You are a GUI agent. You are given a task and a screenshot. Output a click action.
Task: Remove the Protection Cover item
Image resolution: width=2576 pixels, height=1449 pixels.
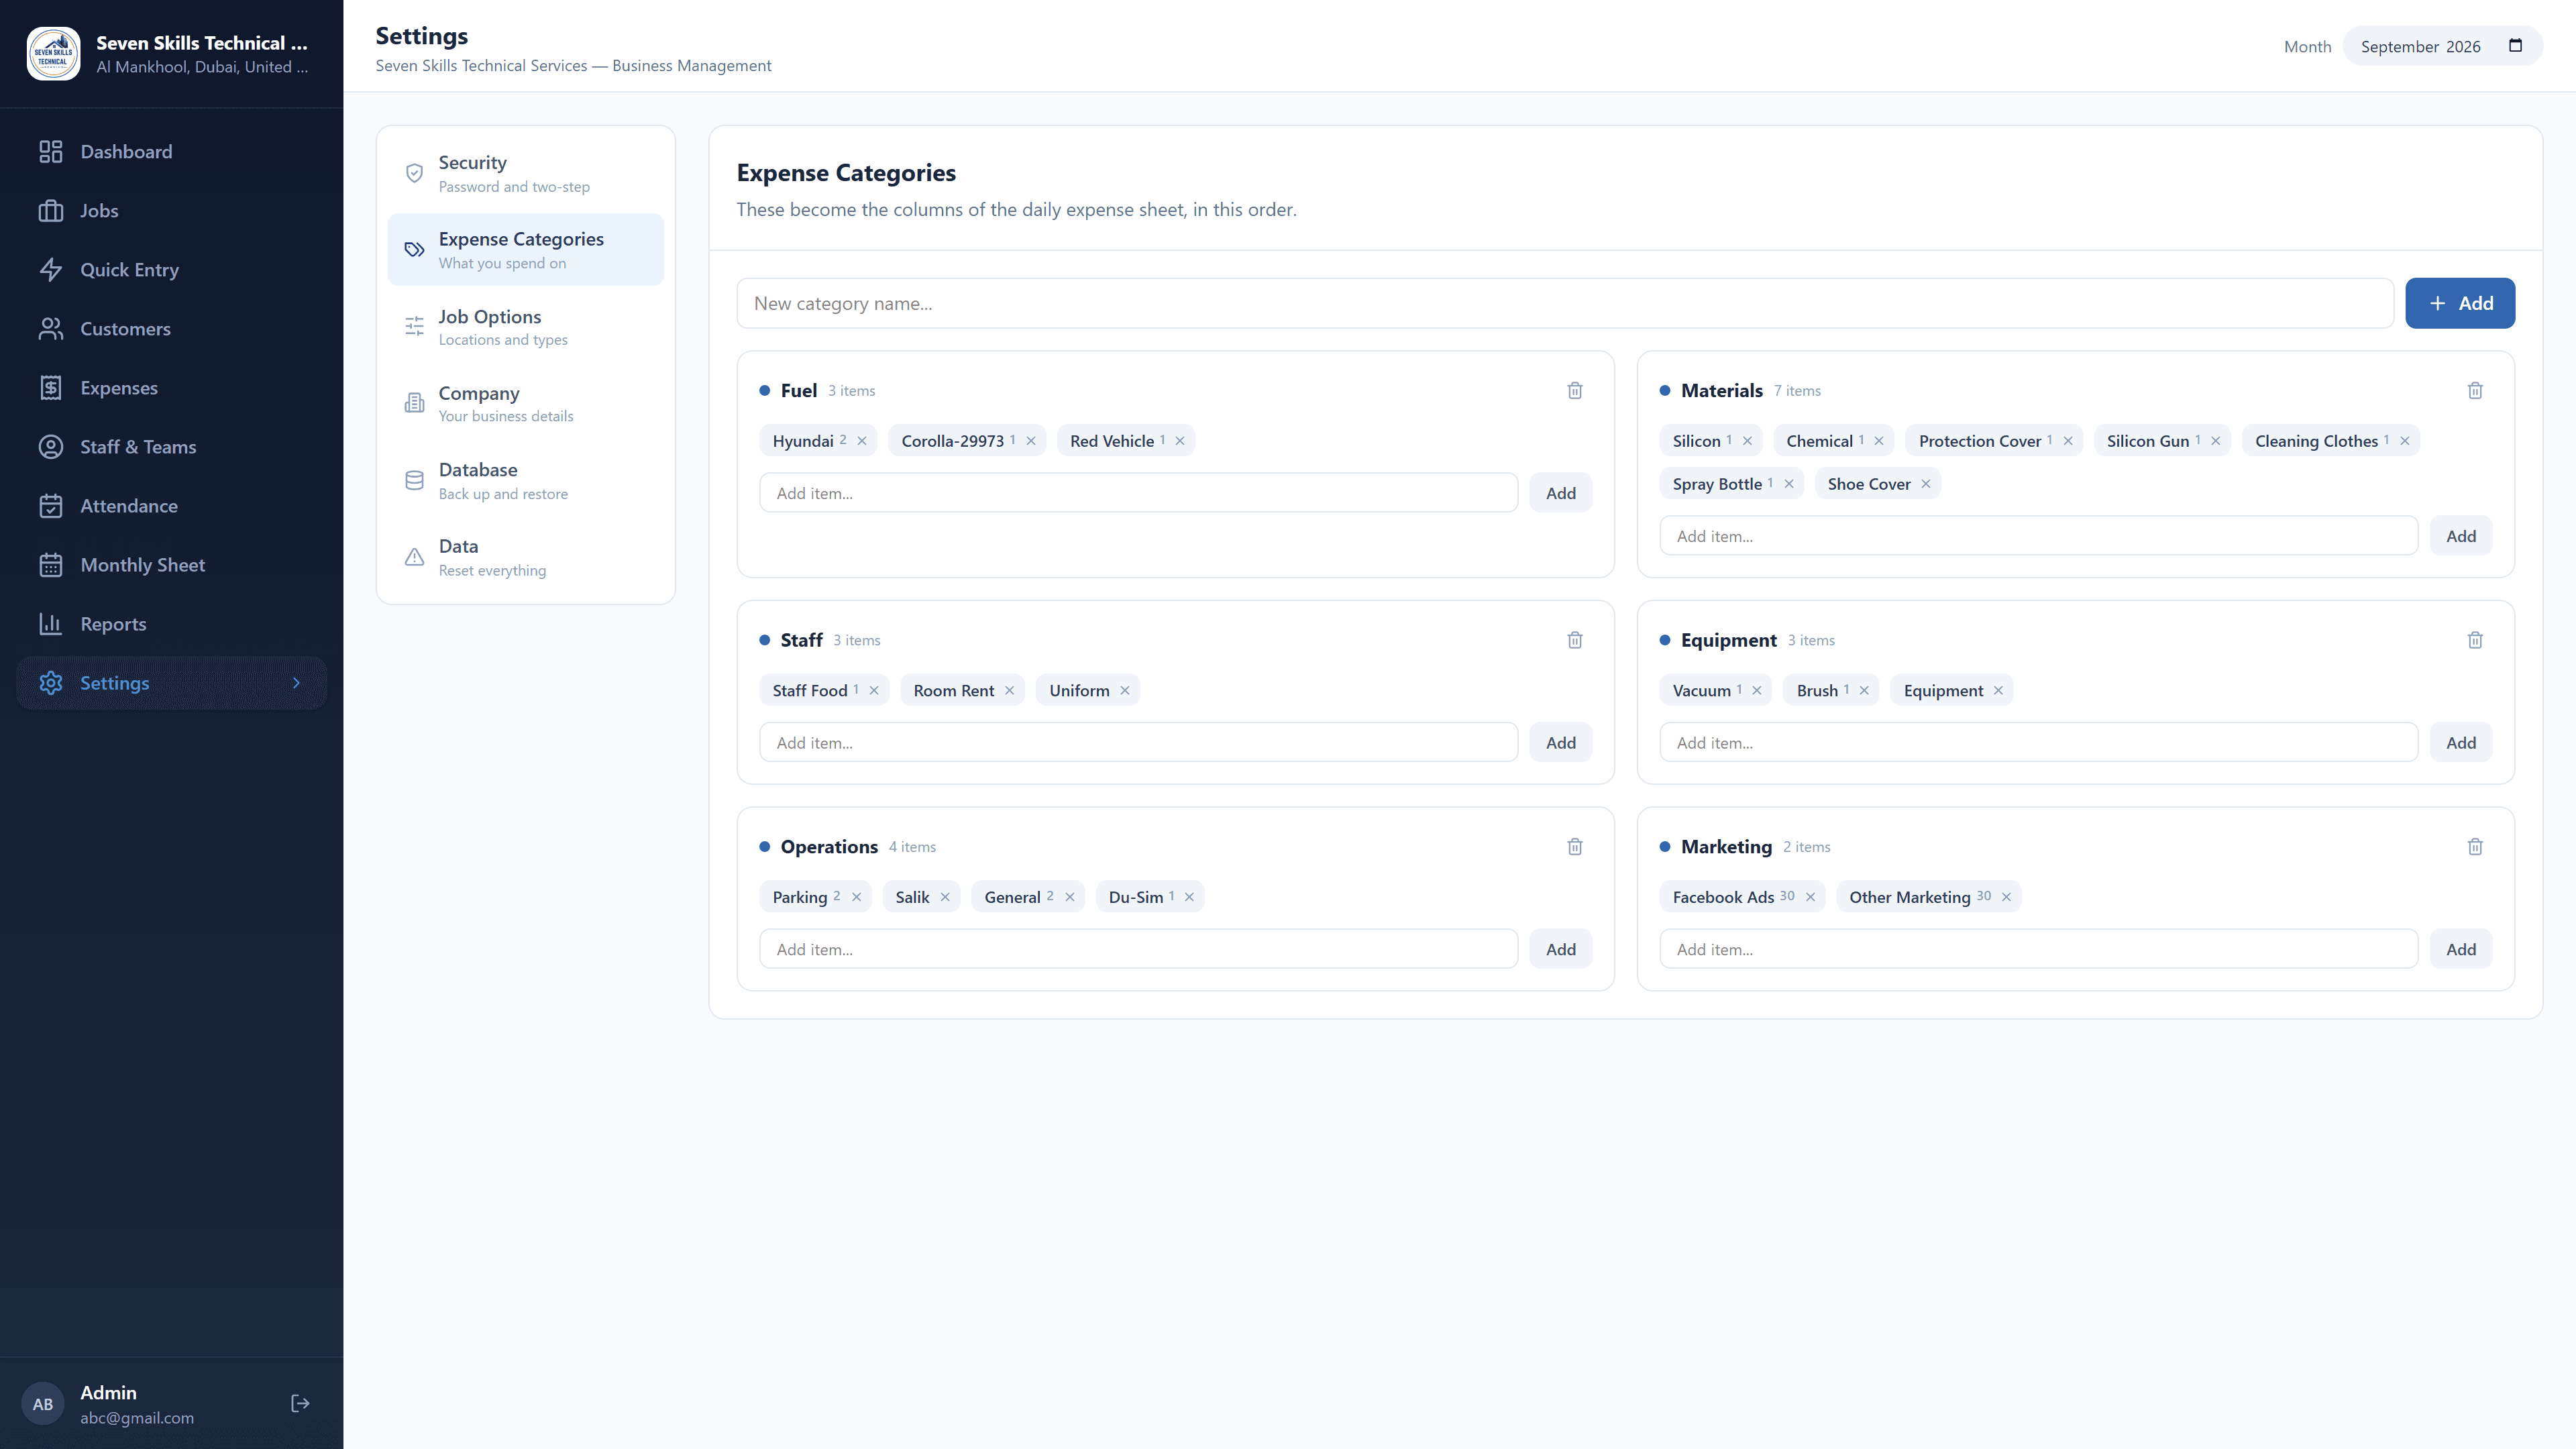tap(2068, 441)
